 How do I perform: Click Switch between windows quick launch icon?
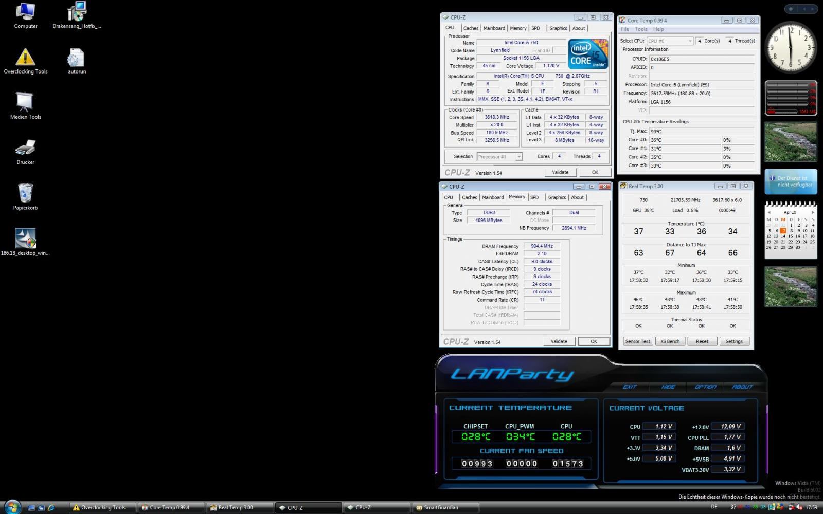[x=41, y=507]
